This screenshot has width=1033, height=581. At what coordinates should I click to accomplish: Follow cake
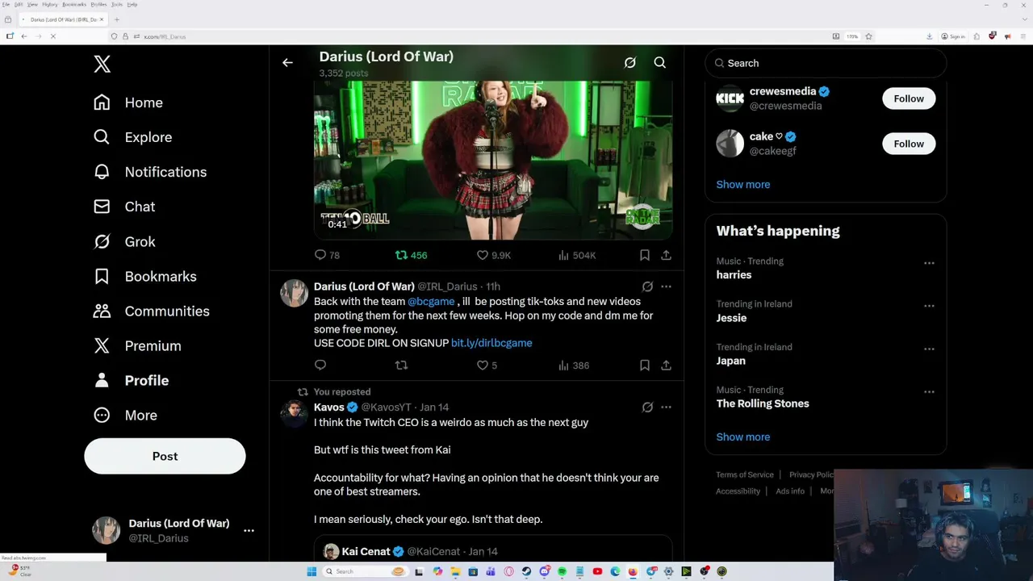pyautogui.click(x=909, y=144)
